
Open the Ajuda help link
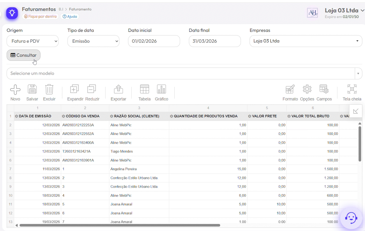(x=70, y=17)
